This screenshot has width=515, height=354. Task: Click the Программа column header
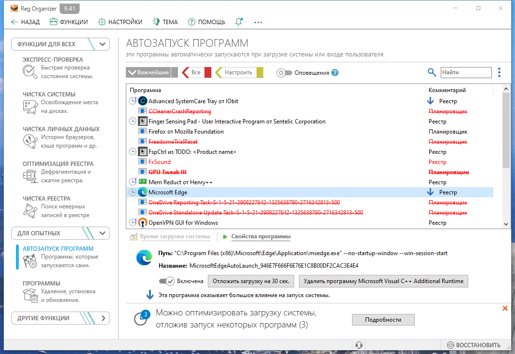click(x=145, y=90)
